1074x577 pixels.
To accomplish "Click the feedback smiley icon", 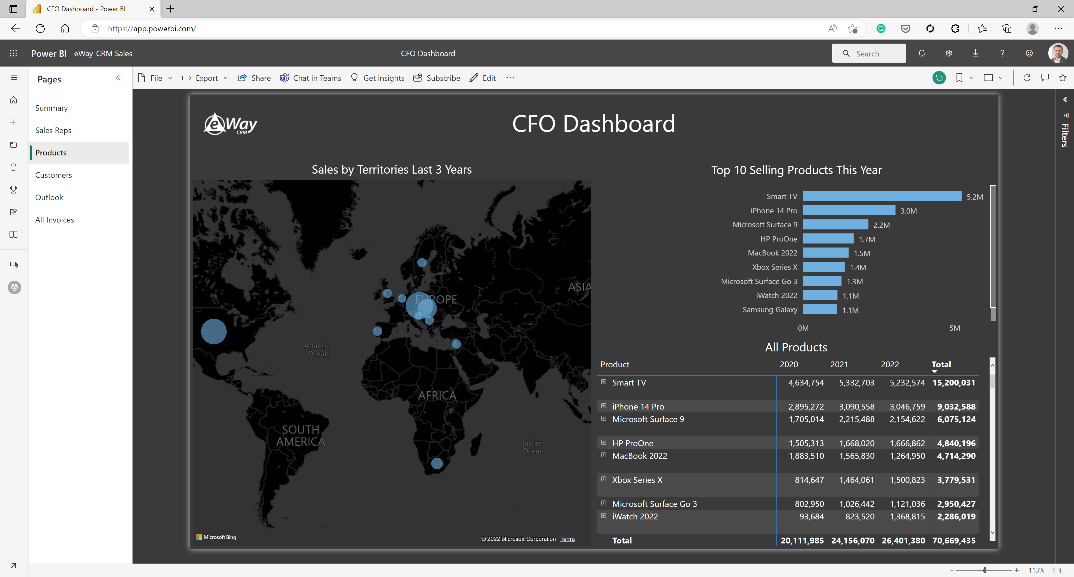I will [x=1029, y=53].
